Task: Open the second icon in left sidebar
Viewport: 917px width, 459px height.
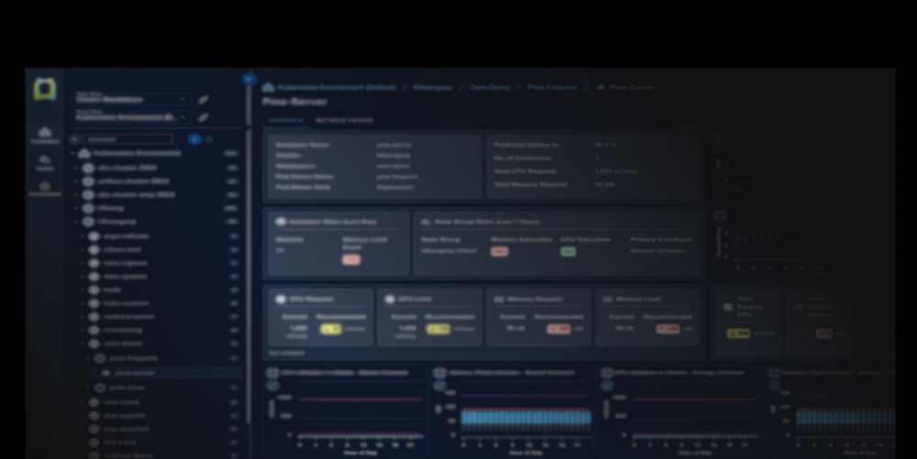Action: pos(44,162)
